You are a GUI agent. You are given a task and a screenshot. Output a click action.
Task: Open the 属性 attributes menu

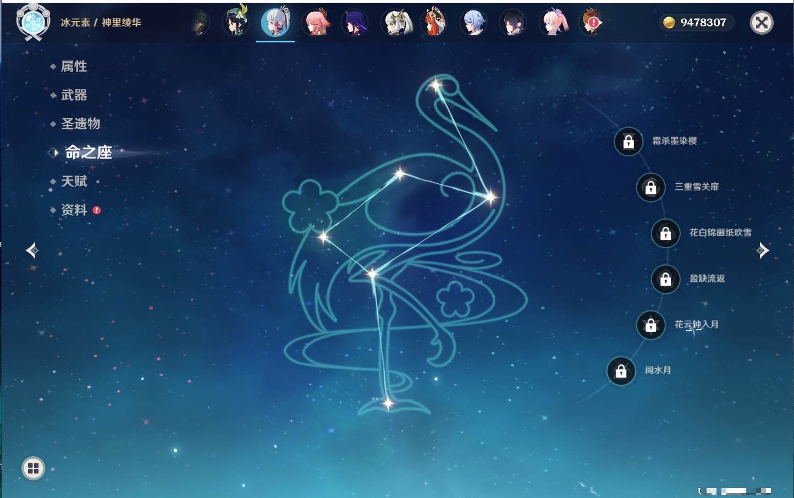[74, 67]
